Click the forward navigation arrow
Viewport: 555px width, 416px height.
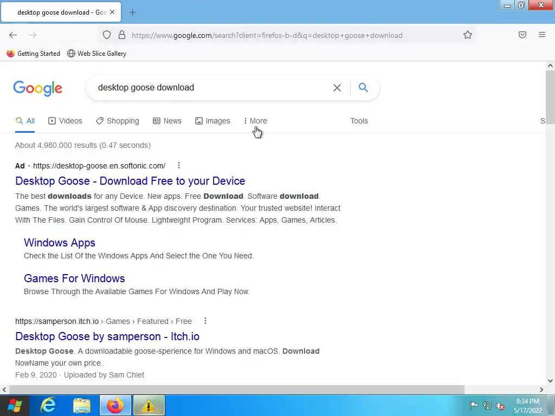(33, 35)
